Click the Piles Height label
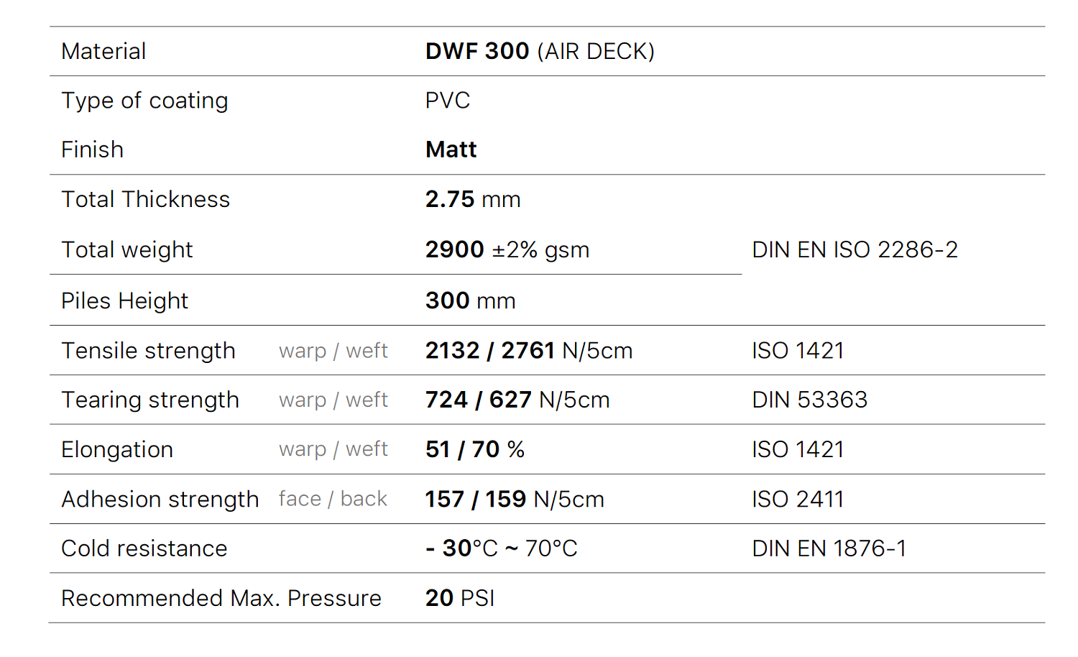This screenshot has width=1078, height=657. [x=124, y=300]
